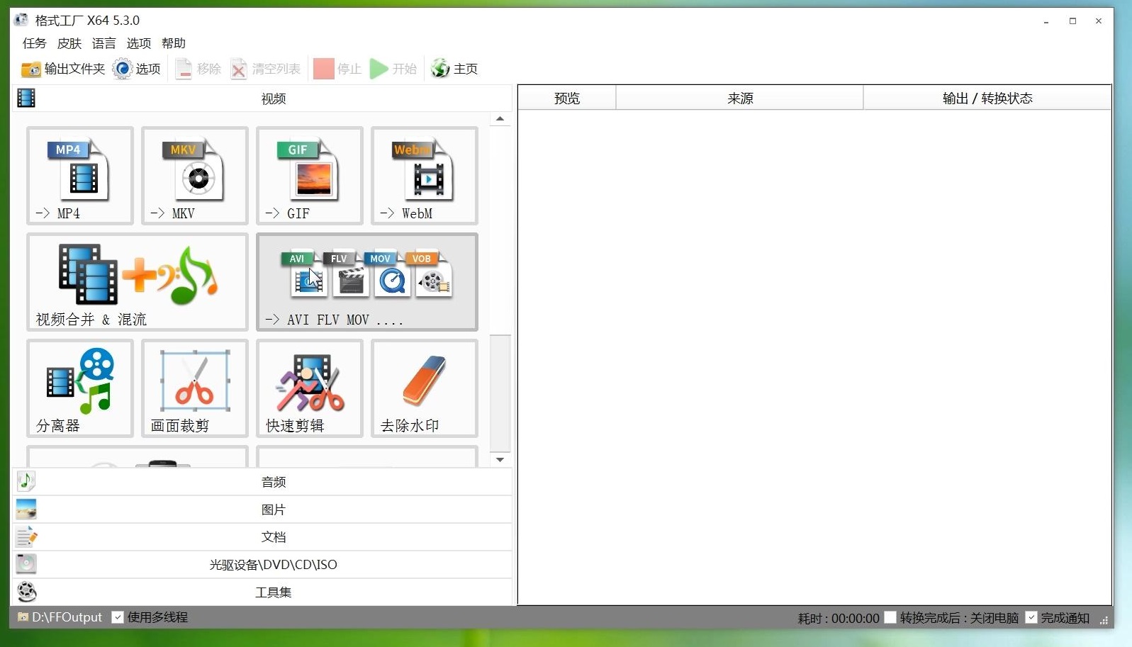
Task: Toggle 转换完成后 : 关闭电脑 checkbox
Action: pos(890,617)
